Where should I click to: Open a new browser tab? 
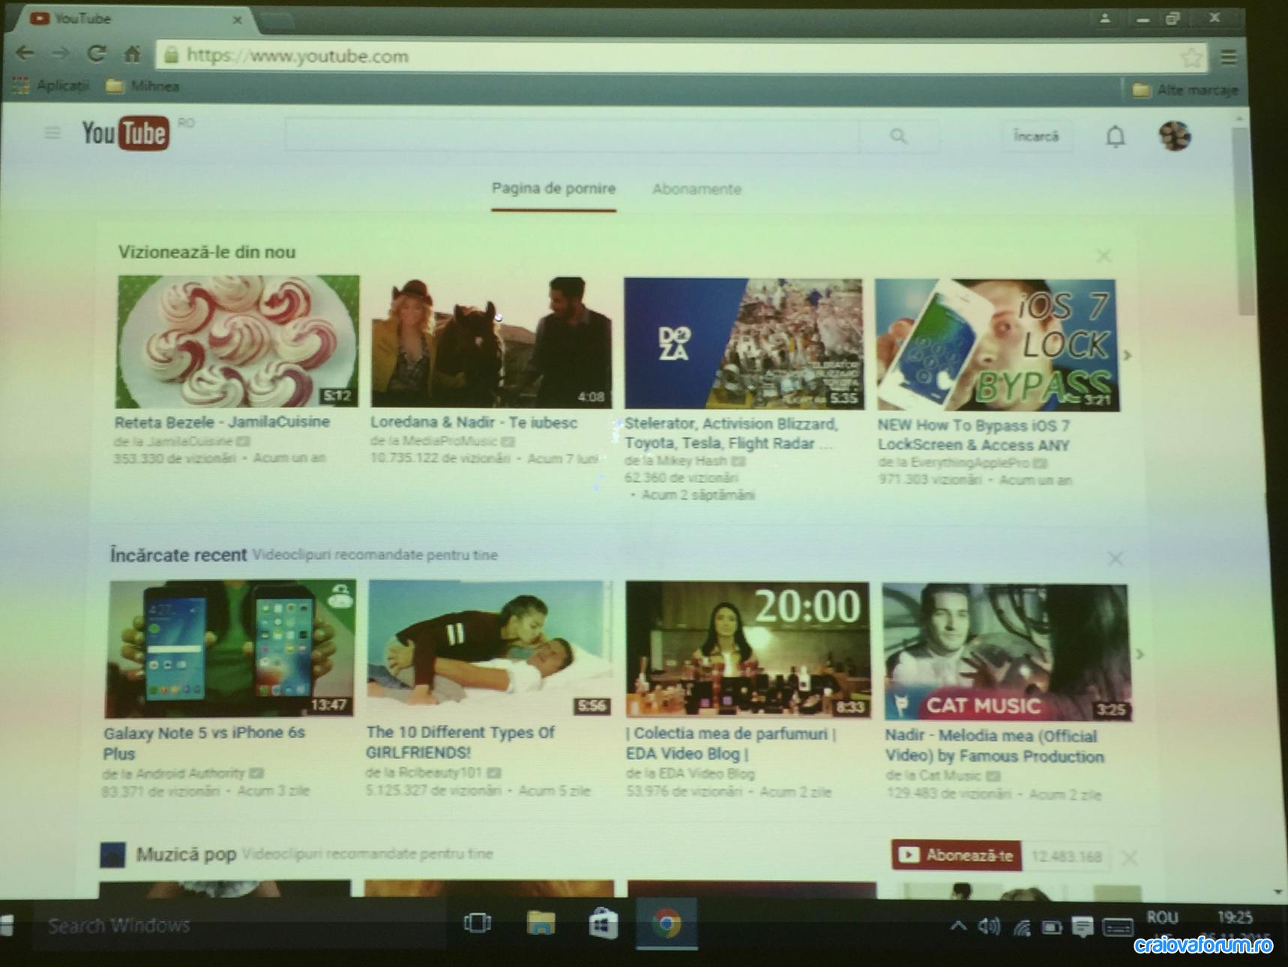point(276,23)
